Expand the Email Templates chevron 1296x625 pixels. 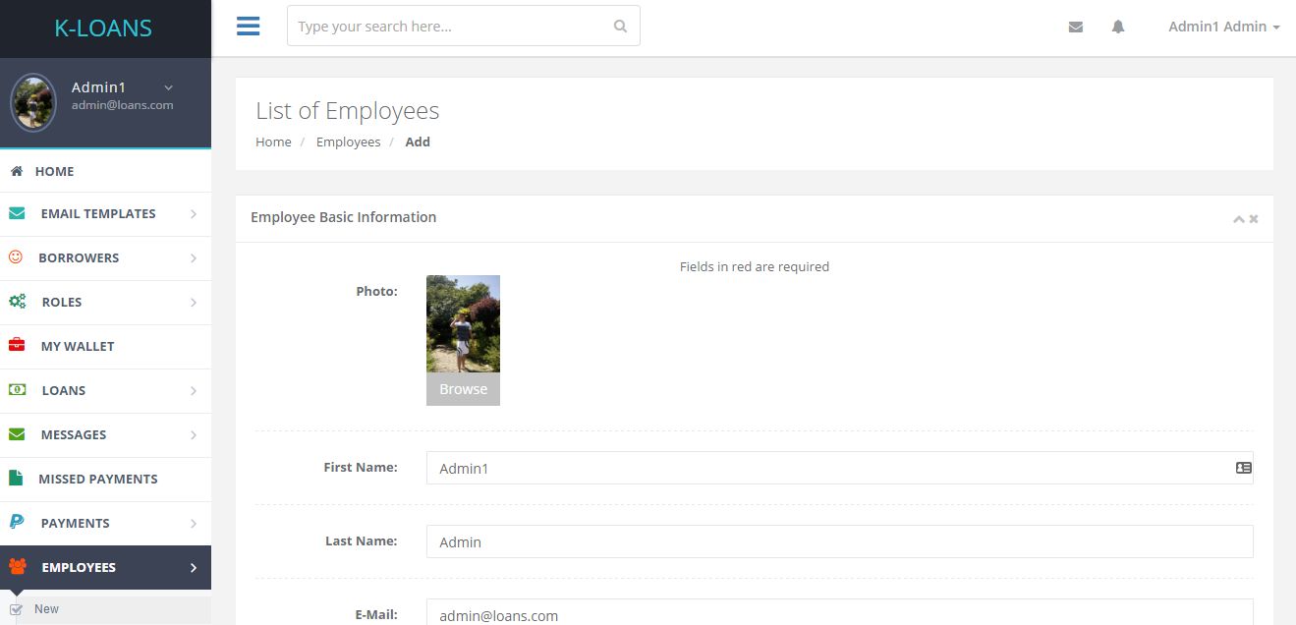(x=194, y=214)
